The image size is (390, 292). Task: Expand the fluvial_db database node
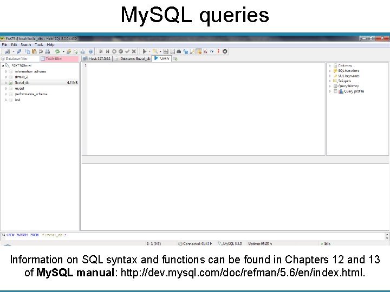[x=6, y=83]
